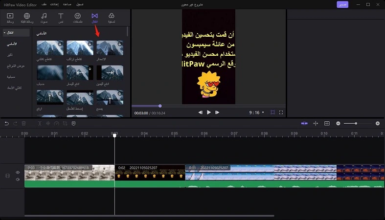This screenshot has height=220, width=385.
Task: Select the push-right arrow transition thumbnail
Action: tap(110, 72)
